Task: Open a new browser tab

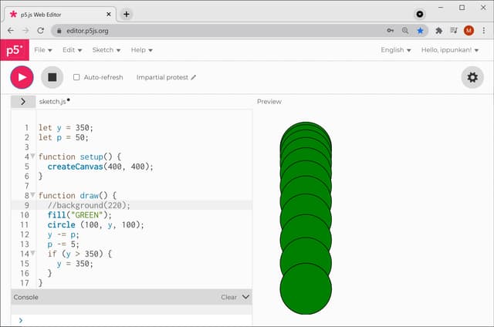Action: 127,14
